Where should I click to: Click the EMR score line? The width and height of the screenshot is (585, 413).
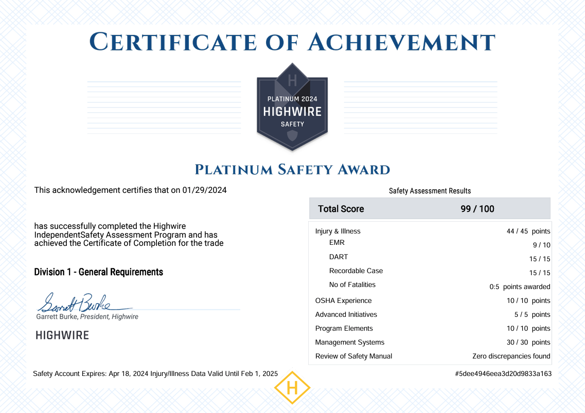pos(336,243)
